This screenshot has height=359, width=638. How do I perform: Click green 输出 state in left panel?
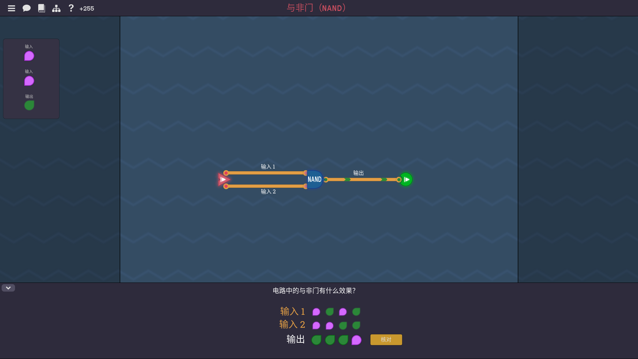coord(29,105)
